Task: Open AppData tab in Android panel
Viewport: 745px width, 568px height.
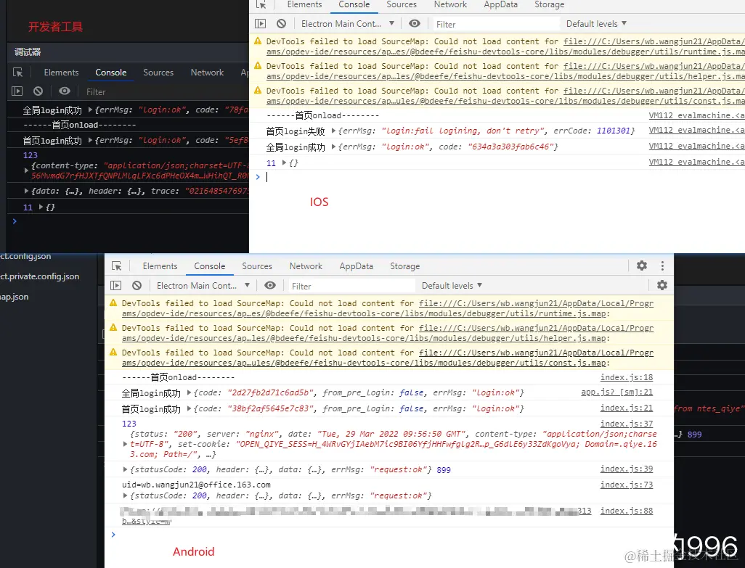Action: tap(356, 266)
